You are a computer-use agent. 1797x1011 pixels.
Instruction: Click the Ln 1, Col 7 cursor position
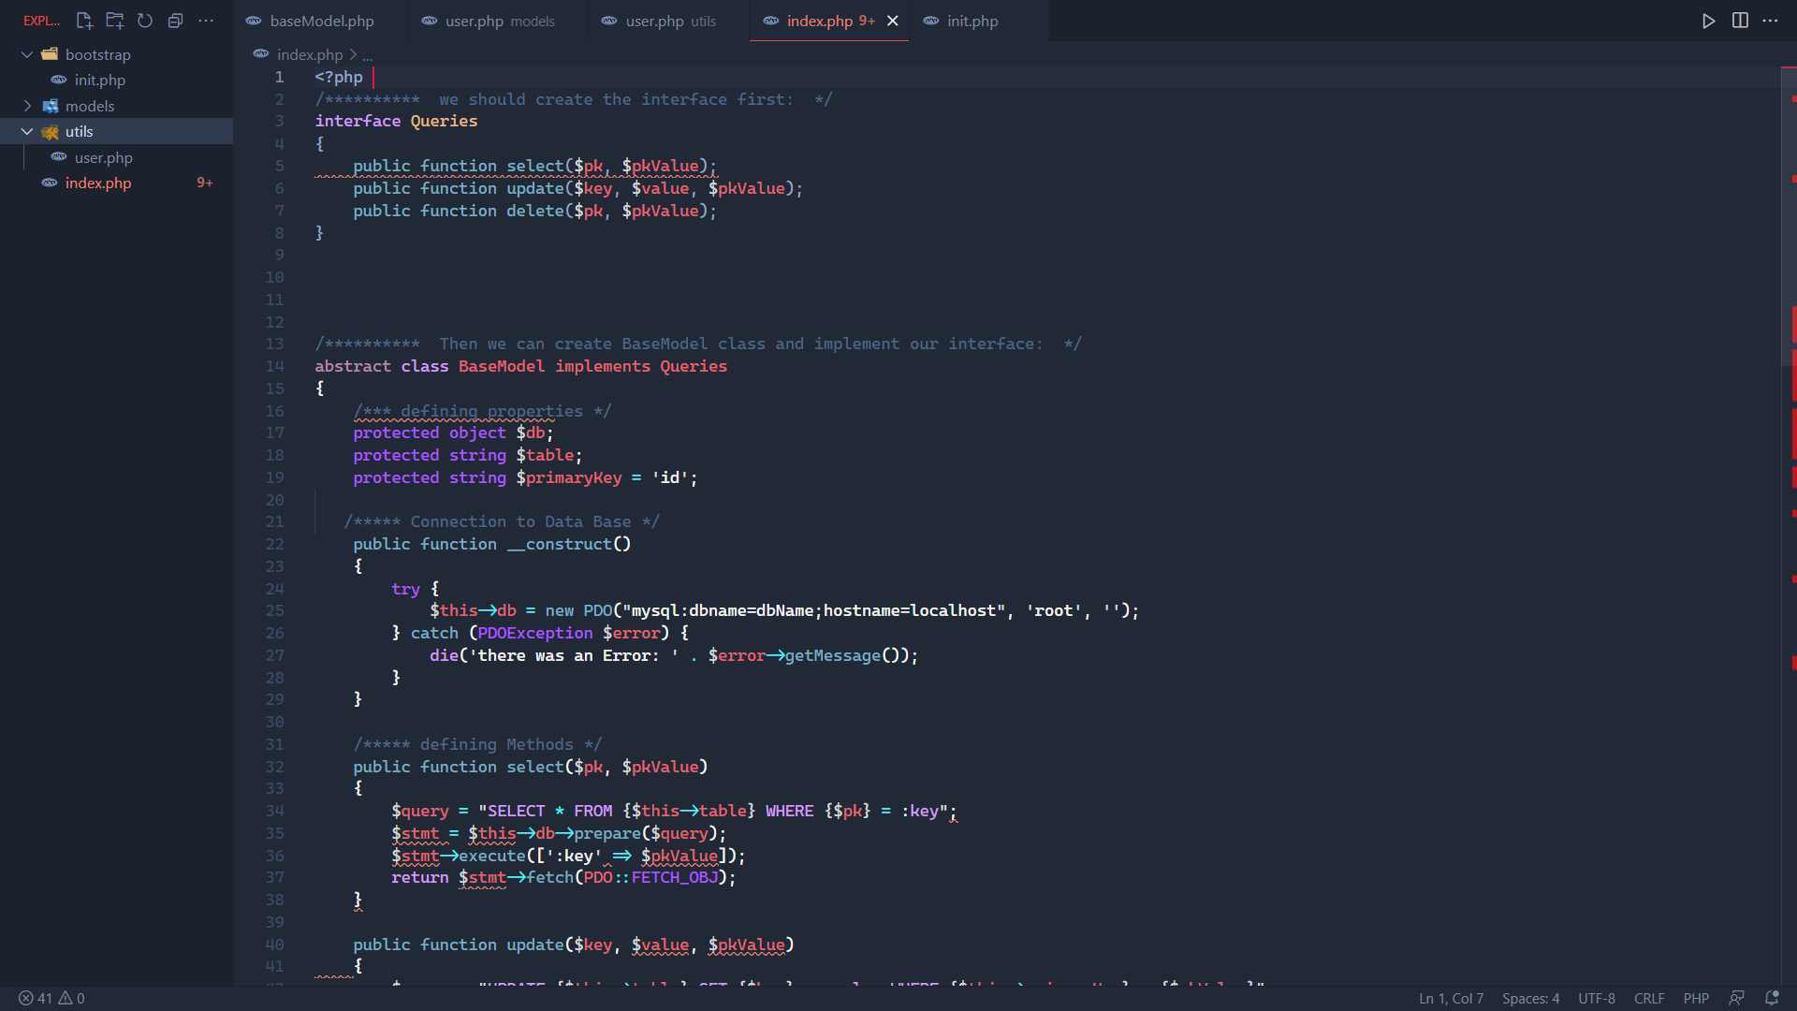point(1451,998)
